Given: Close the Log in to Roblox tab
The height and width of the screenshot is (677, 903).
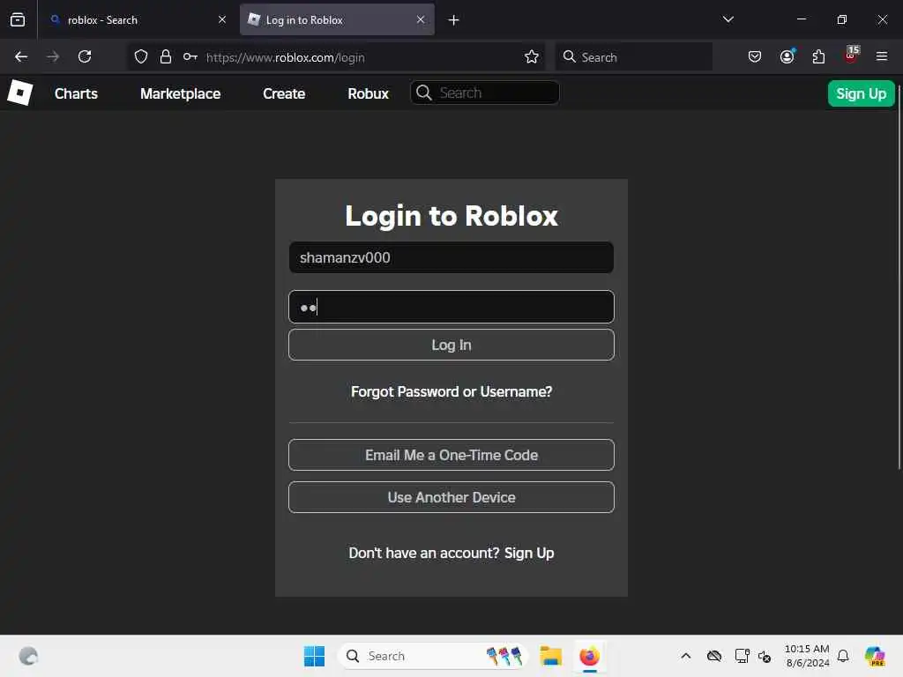Looking at the screenshot, I should [421, 19].
